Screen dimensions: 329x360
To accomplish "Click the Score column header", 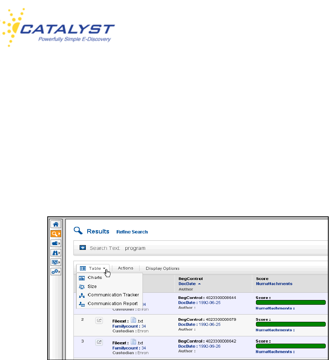I will (262, 279).
